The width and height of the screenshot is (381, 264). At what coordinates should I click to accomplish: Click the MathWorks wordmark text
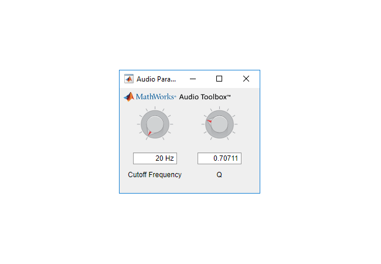pos(155,97)
